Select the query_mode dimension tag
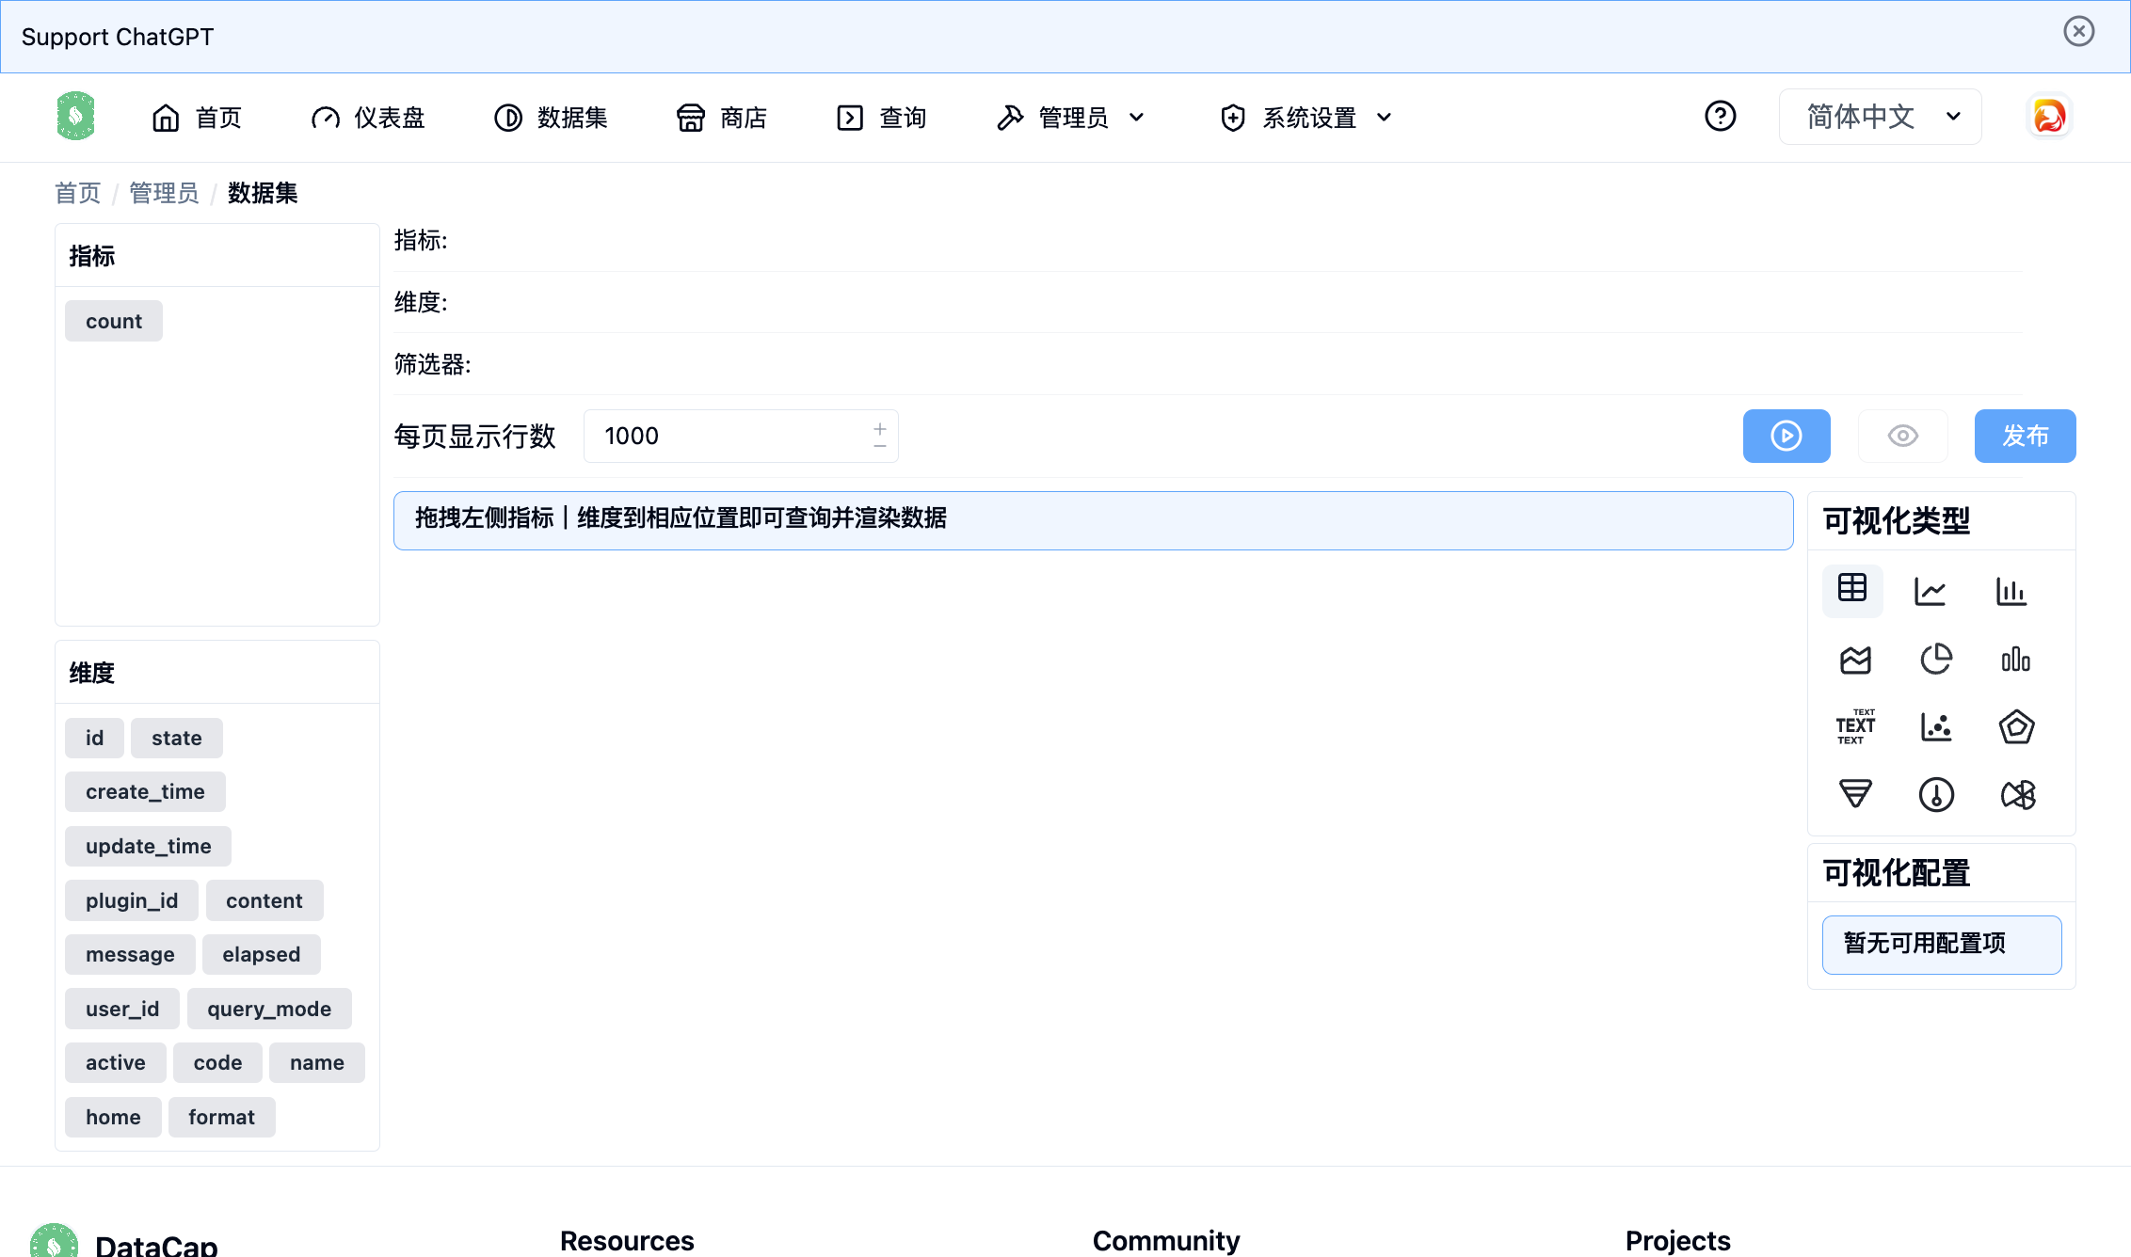This screenshot has height=1257, width=2131. tap(269, 1009)
